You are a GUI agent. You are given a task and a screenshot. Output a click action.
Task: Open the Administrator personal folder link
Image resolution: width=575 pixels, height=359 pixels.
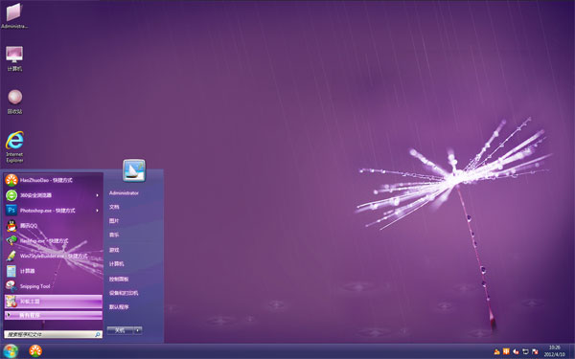click(124, 192)
